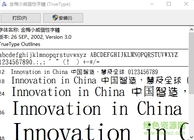194x140 pixels.
Task: Click the version line reading 26 SEP., 2002
Action: (x=36, y=37)
